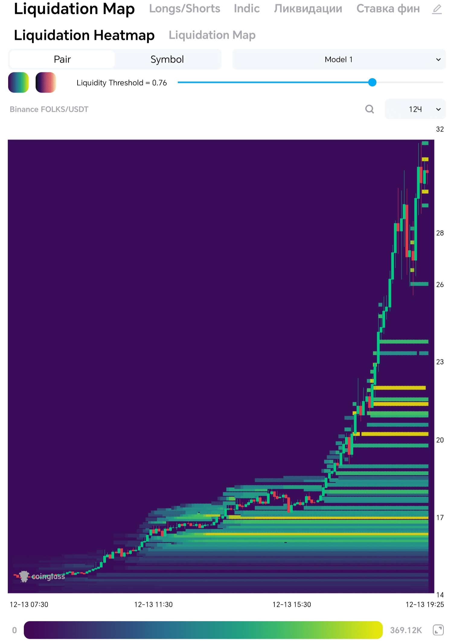Open the Model 1 dropdown

[x=339, y=59]
